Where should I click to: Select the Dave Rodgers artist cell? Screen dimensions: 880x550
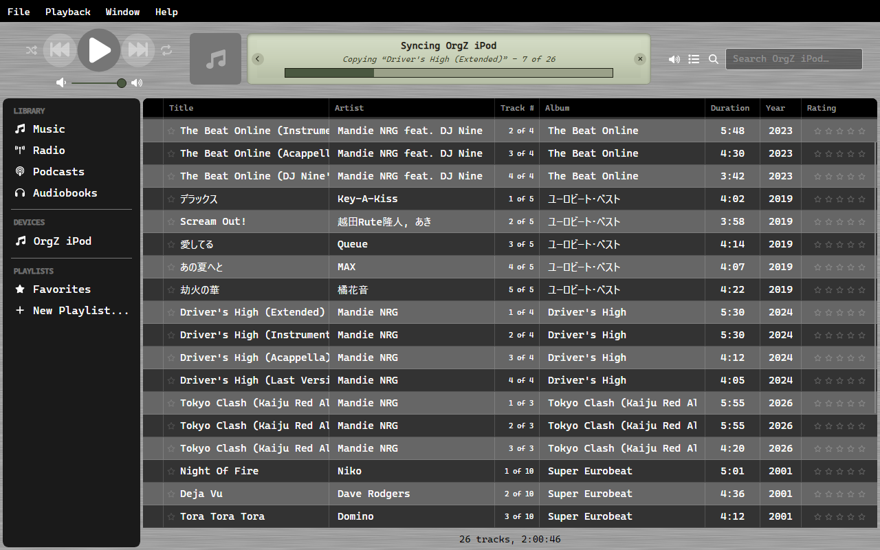412,494
